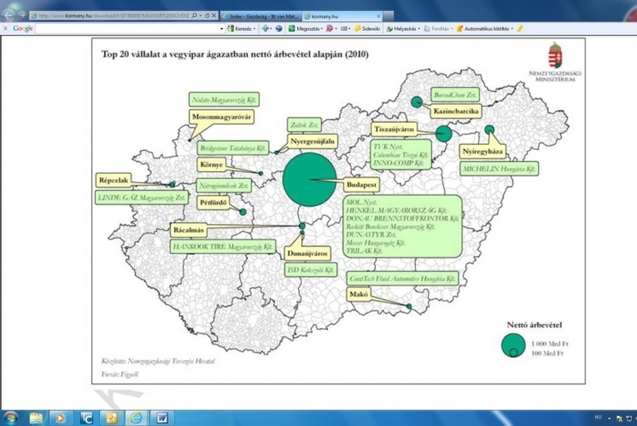The height and width of the screenshot is (426, 637).
Task: Click the Nemzetgazdasági Minisztérium coat of arms
Action: (555, 55)
